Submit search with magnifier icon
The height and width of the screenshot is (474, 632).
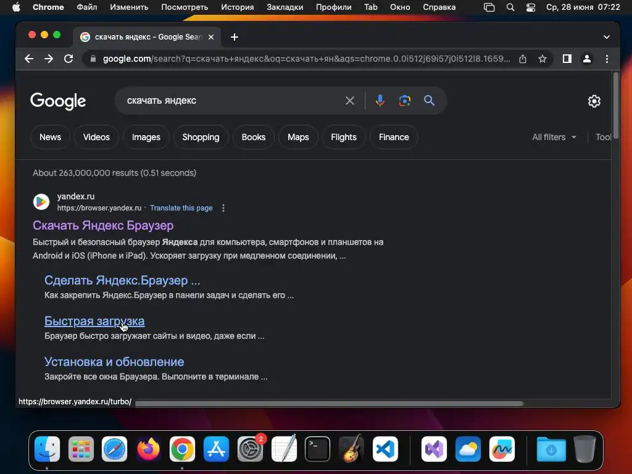pos(430,101)
